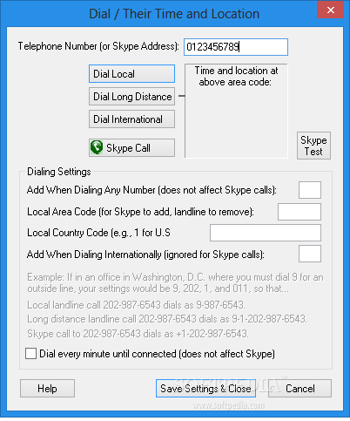This screenshot has width=350, height=421.
Task: Click 'Telephone Number (or Skype Address):' label
Action: [x=98, y=46]
